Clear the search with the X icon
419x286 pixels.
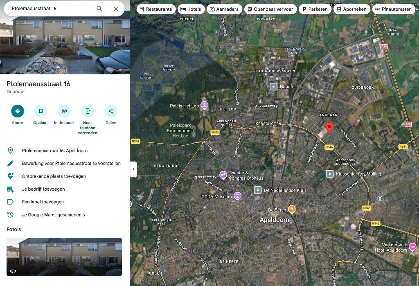pyautogui.click(x=116, y=9)
